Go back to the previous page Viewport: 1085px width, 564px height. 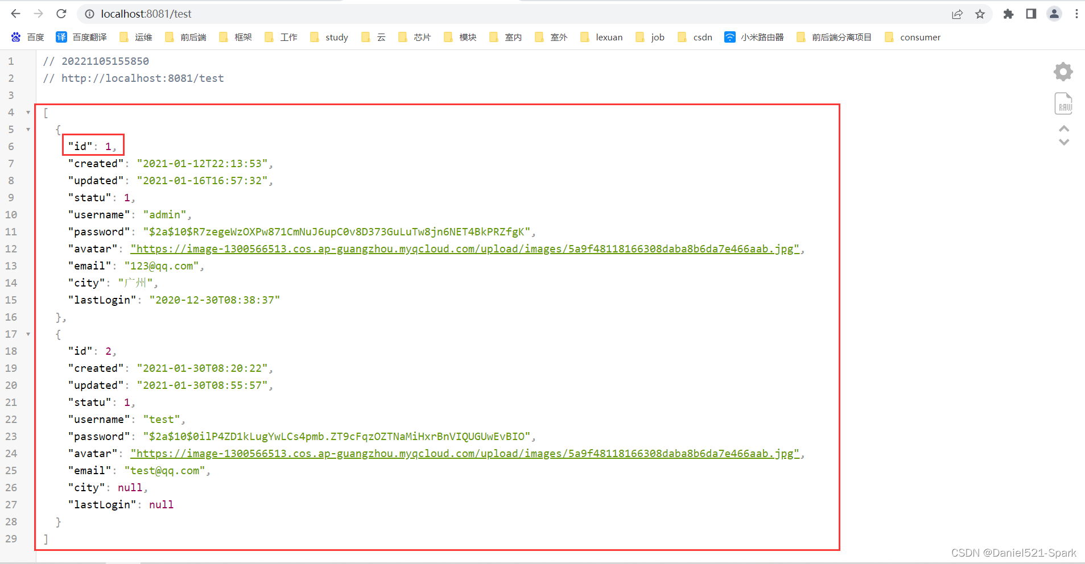pos(16,14)
